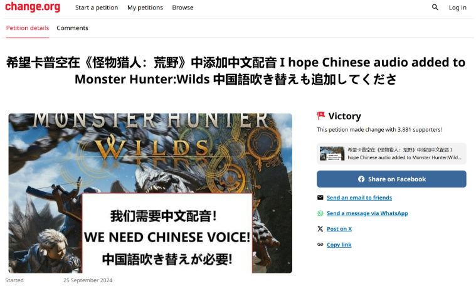Click the WhatsApp icon
476x291 pixels.
tap(320, 213)
